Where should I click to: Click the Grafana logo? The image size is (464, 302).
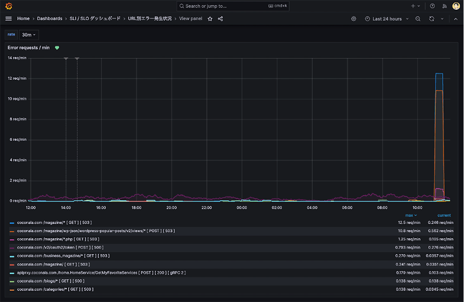8,6
